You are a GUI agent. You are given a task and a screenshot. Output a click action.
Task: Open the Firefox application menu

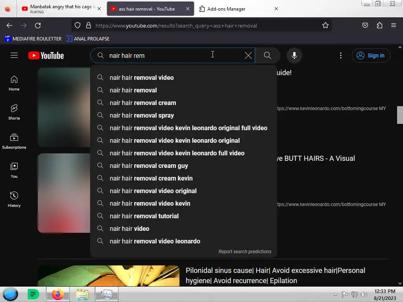point(394,25)
